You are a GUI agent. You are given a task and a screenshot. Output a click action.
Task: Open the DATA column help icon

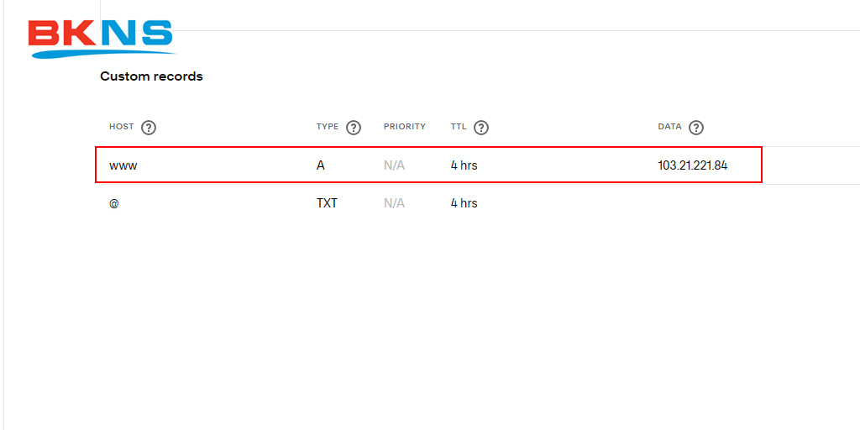[x=696, y=128]
